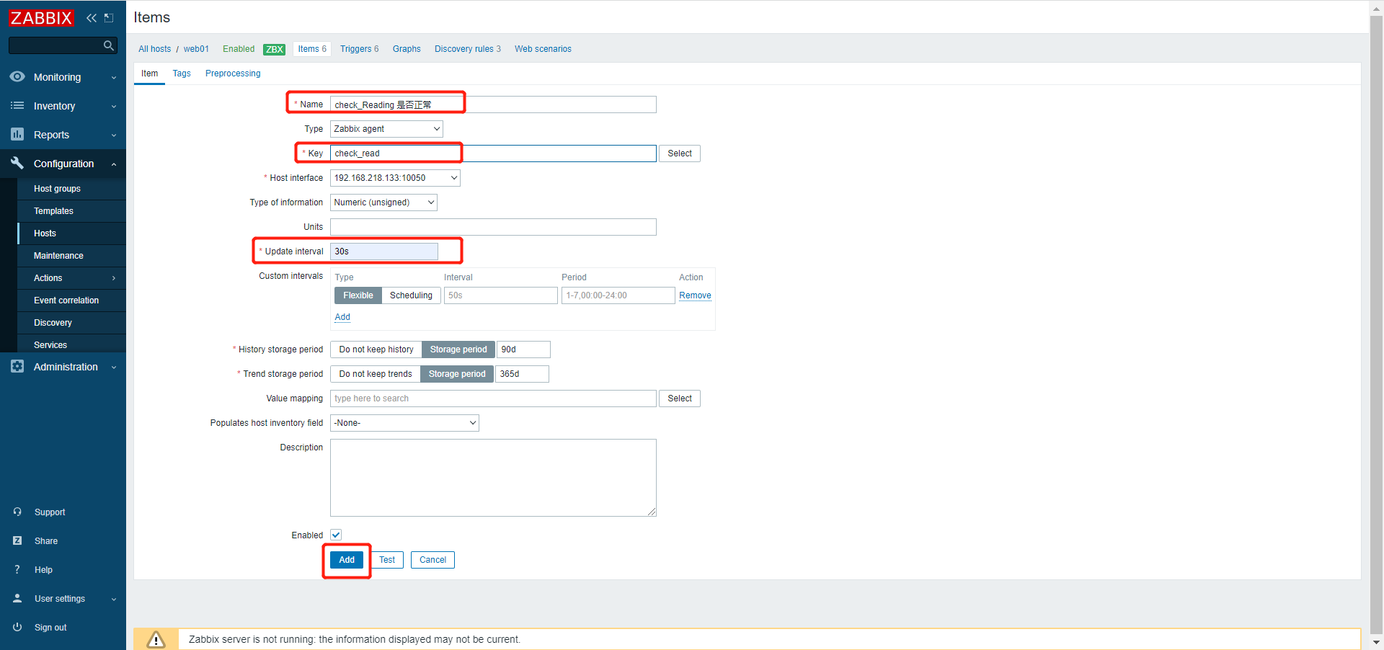Click the Configuration wrench icon

pyautogui.click(x=17, y=163)
